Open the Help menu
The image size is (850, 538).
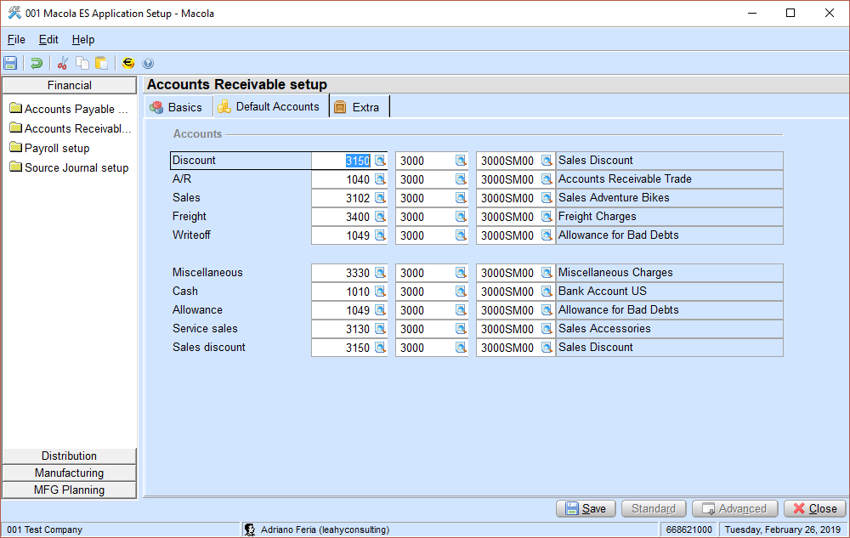[x=83, y=40]
